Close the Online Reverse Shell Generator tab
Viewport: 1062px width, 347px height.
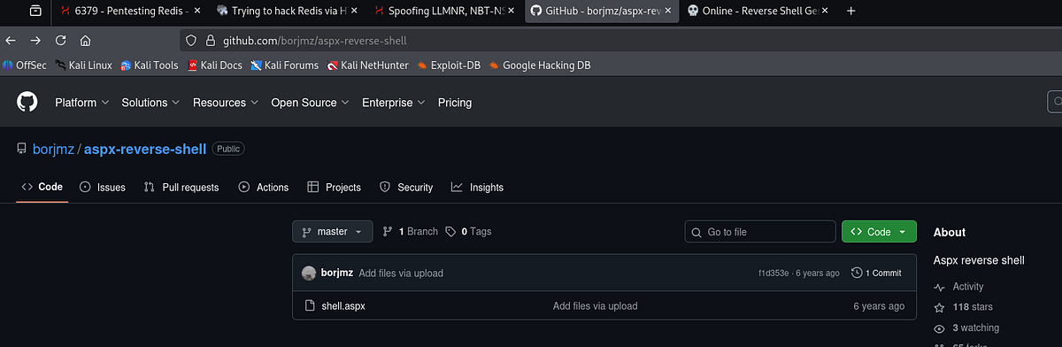pos(824,11)
